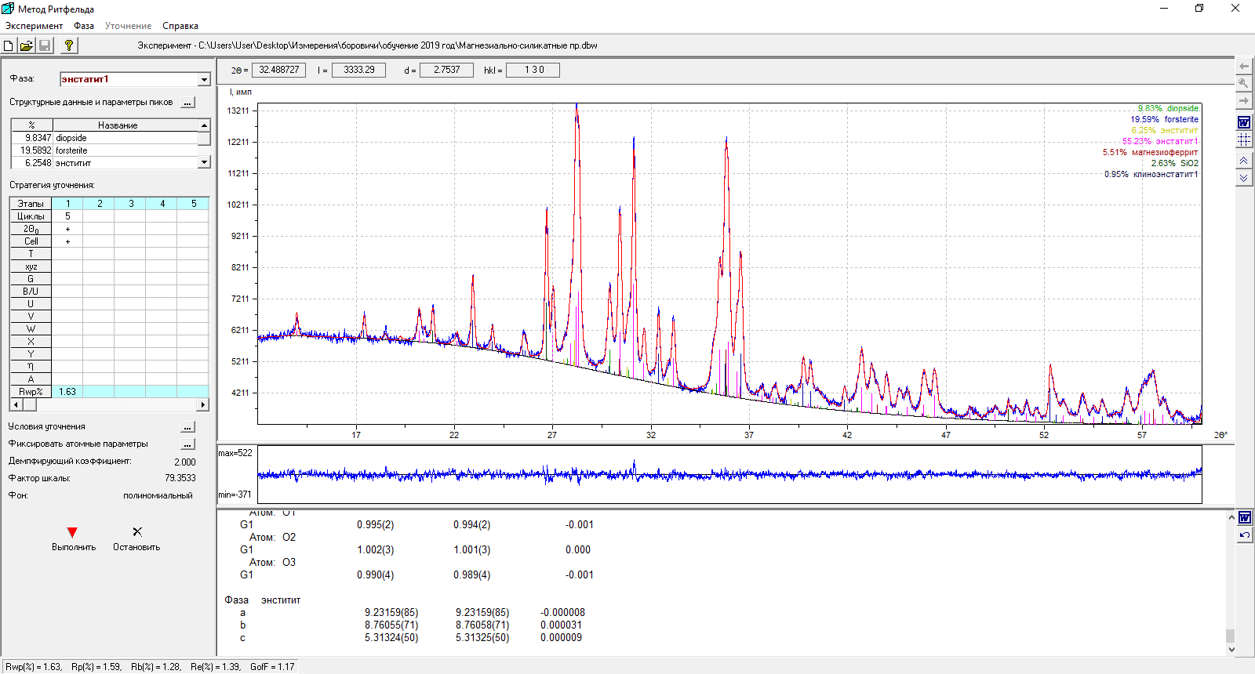The width and height of the screenshot is (1255, 674).
Task: Click the undo arrow beside results panel
Action: click(x=1245, y=535)
